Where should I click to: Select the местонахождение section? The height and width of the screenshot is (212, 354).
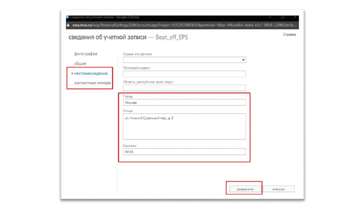coord(91,73)
